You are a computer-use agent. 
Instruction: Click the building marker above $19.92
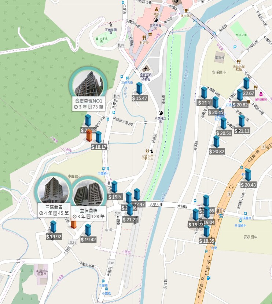tap(53, 227)
